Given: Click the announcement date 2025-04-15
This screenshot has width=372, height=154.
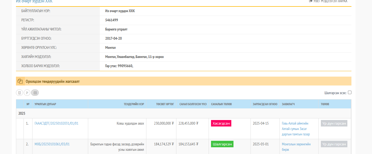Looking at the screenshot, I should pos(261,123).
